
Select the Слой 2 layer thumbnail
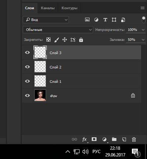click(x=40, y=67)
